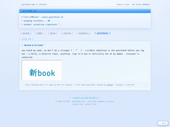Click the 'accepting signatures' status text
Image resolution: width=170 pixels, height=127 pixels.
click(45, 24)
